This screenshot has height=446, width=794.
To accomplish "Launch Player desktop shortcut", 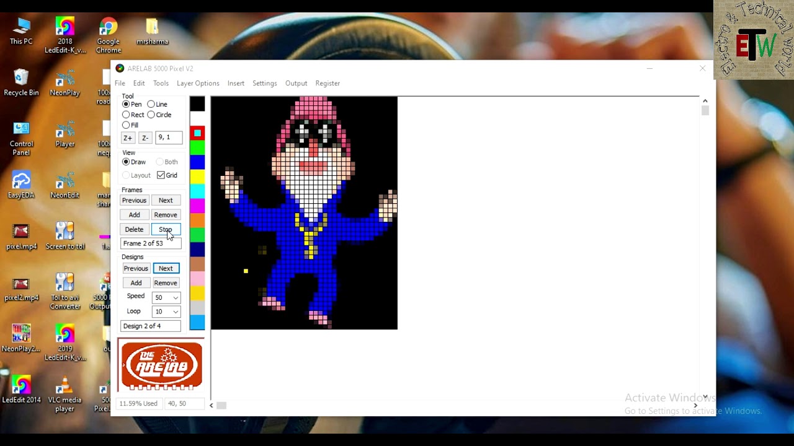I will 65,134.
